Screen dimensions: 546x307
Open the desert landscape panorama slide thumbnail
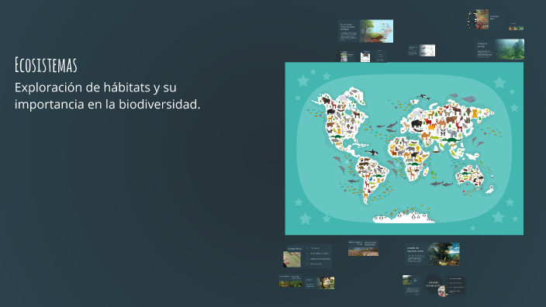click(x=363, y=248)
